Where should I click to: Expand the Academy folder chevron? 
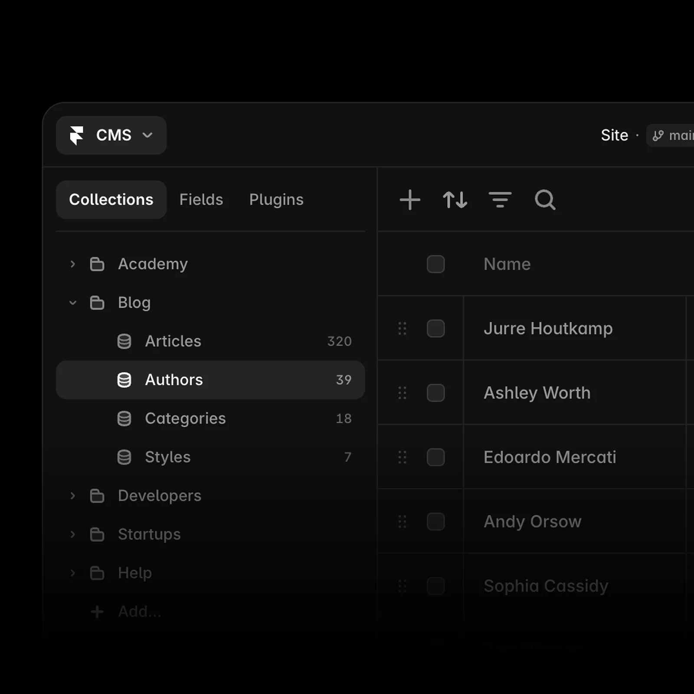click(72, 264)
